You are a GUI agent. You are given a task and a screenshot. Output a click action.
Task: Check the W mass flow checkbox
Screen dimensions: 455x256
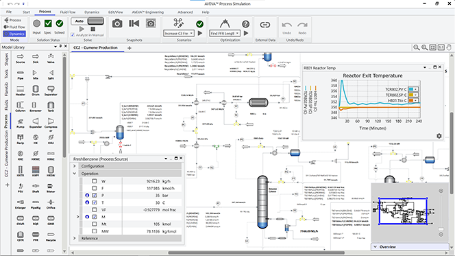[x=95, y=181]
